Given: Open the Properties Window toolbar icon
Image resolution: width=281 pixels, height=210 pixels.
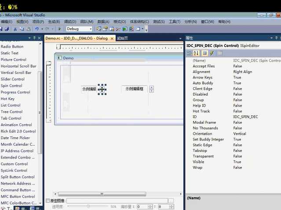Looking at the screenshot, I should pos(105,29).
